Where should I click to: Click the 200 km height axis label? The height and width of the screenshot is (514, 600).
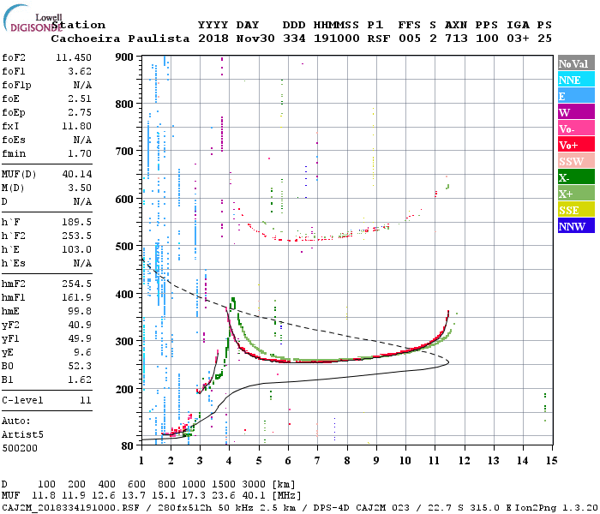click(124, 390)
